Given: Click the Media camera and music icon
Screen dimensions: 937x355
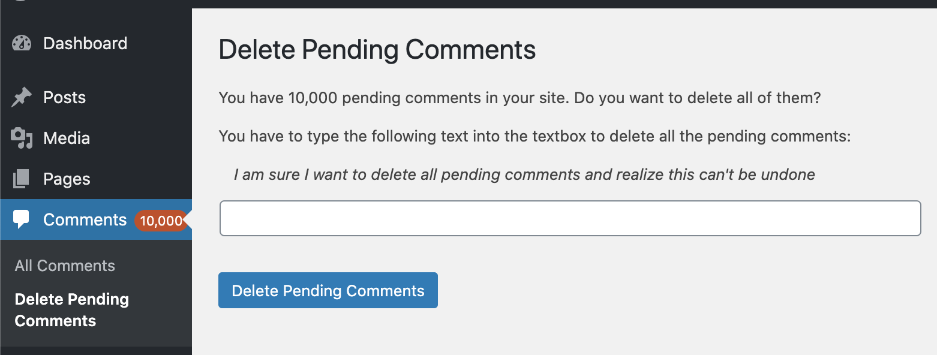Looking at the screenshot, I should pos(22,138).
